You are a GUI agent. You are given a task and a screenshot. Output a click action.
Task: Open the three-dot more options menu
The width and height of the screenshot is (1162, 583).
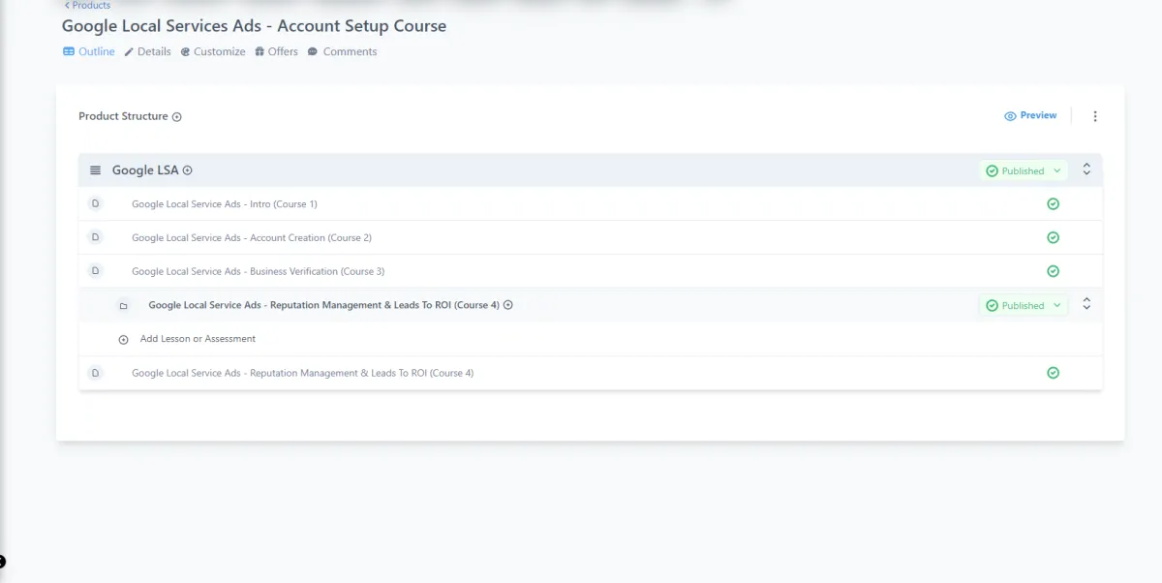(1095, 116)
